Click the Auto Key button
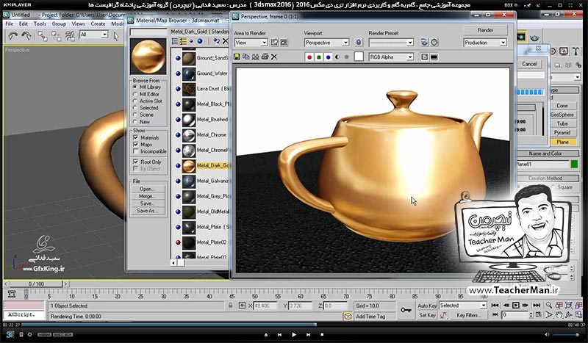The image size is (588, 343). tap(427, 306)
